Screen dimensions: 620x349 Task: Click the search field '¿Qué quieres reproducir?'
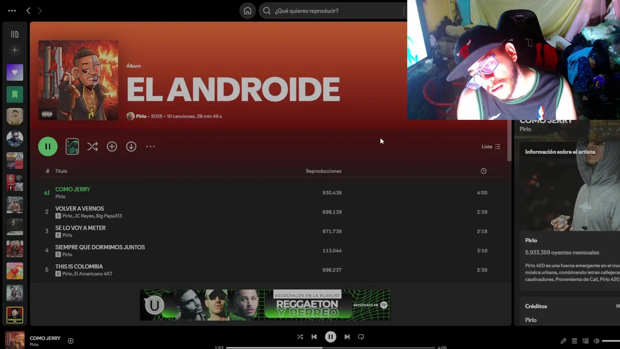[333, 11]
